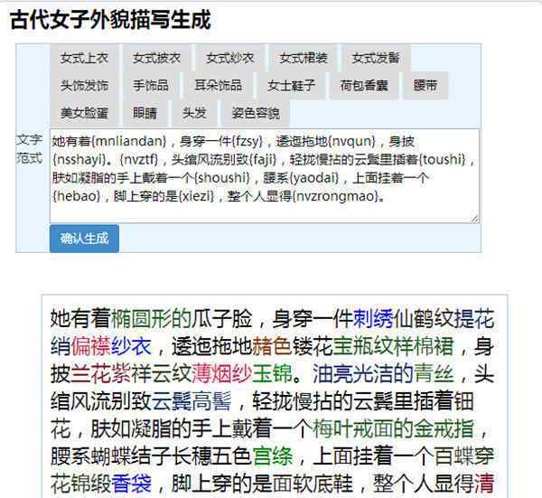The width and height of the screenshot is (542, 498).
Task: Select the 眼睛 button
Action: click(145, 113)
